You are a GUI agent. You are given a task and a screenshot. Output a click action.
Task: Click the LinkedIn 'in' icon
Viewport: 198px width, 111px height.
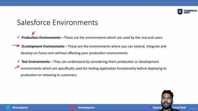(73, 107)
